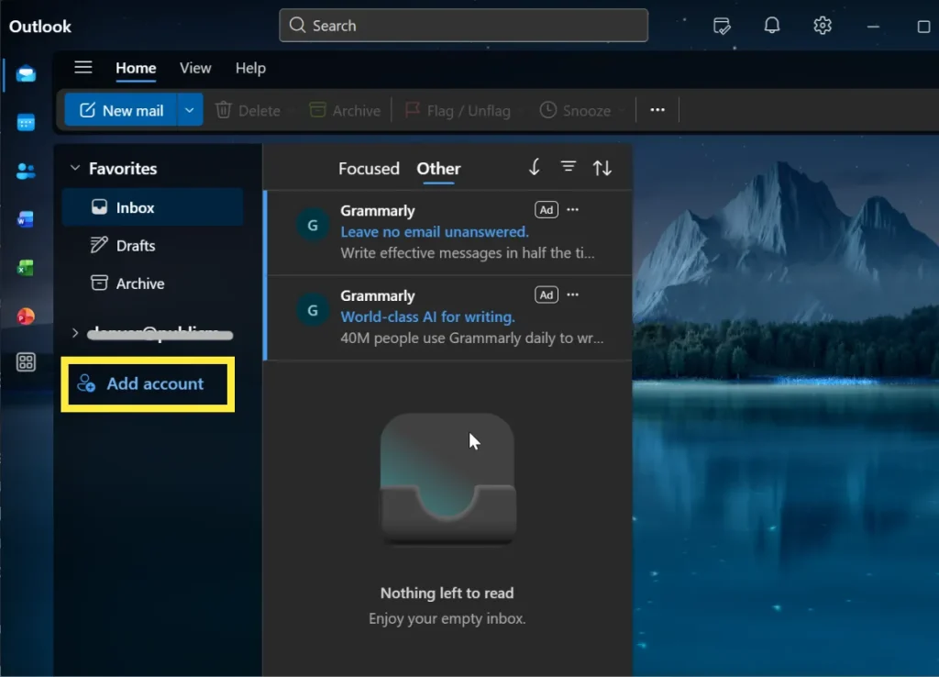Open the Calendar app from the sidebar
This screenshot has height=677, width=939.
click(x=25, y=122)
